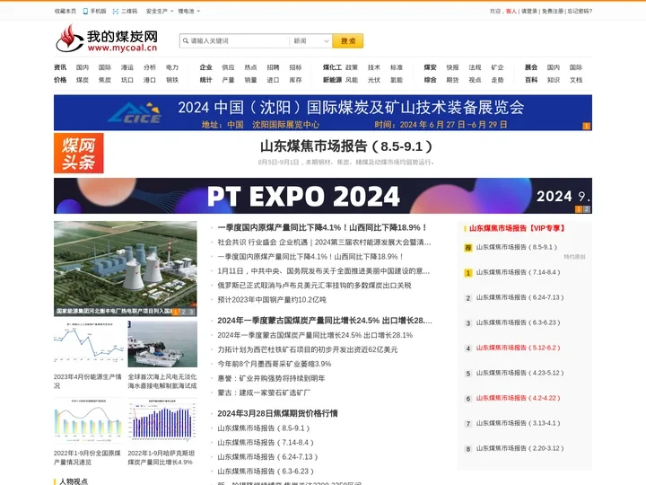Open 哈萨克斯坦 coal output chart thumbnail
Viewport: 646px width, 485px height.
(162, 419)
